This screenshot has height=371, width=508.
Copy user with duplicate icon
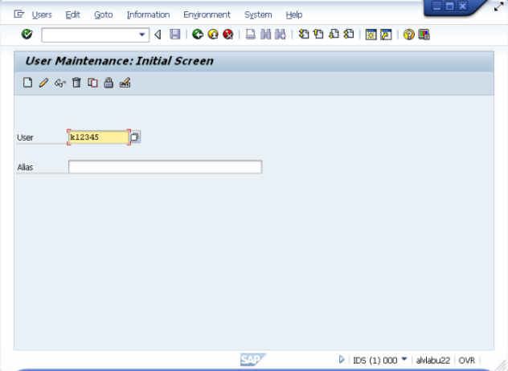click(x=92, y=83)
